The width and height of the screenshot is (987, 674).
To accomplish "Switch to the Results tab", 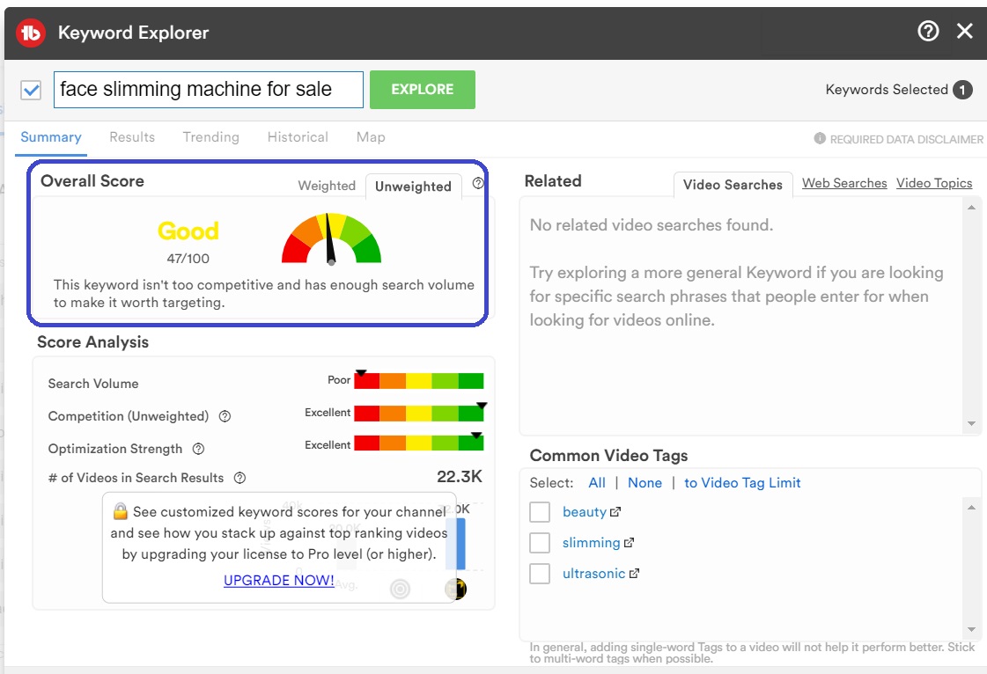I will pyautogui.click(x=132, y=137).
